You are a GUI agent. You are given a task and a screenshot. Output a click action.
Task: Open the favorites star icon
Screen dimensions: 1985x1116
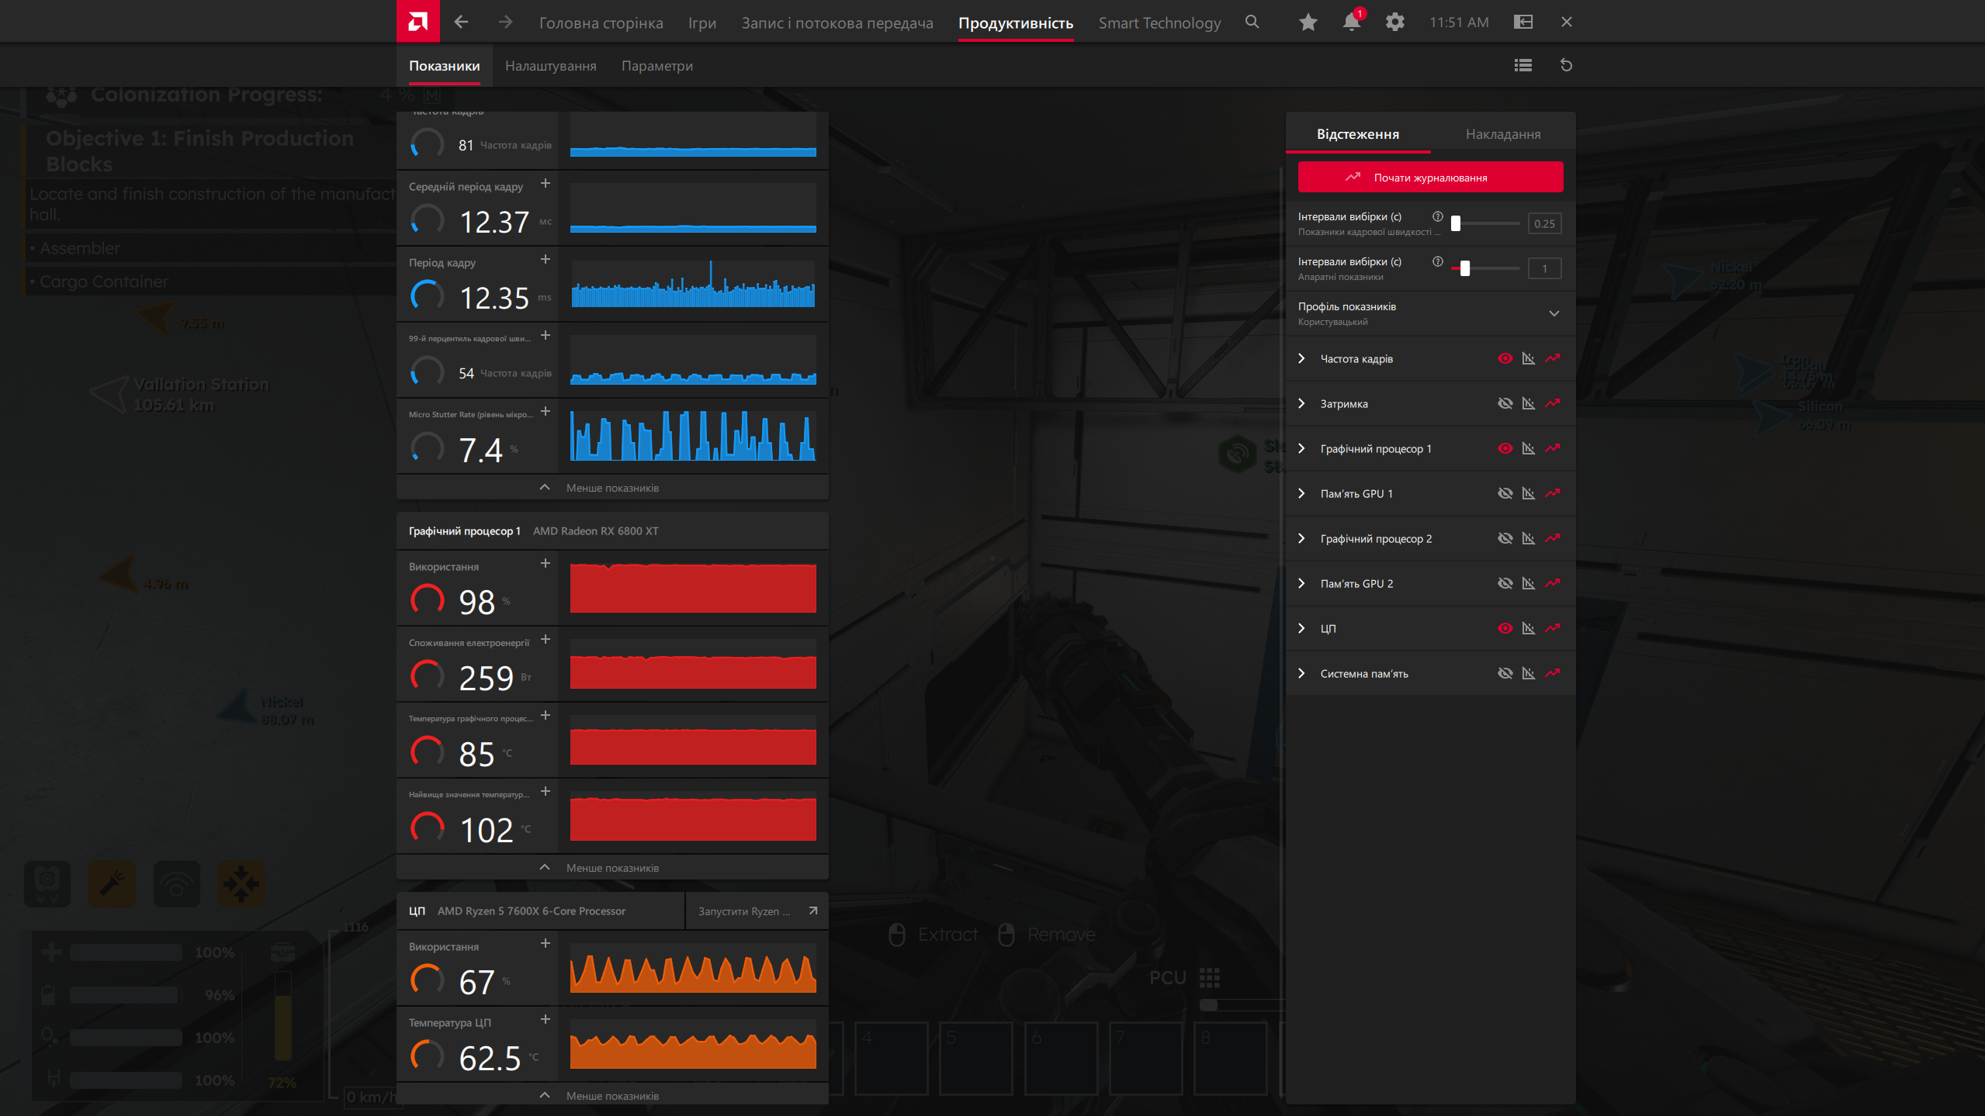click(x=1308, y=22)
